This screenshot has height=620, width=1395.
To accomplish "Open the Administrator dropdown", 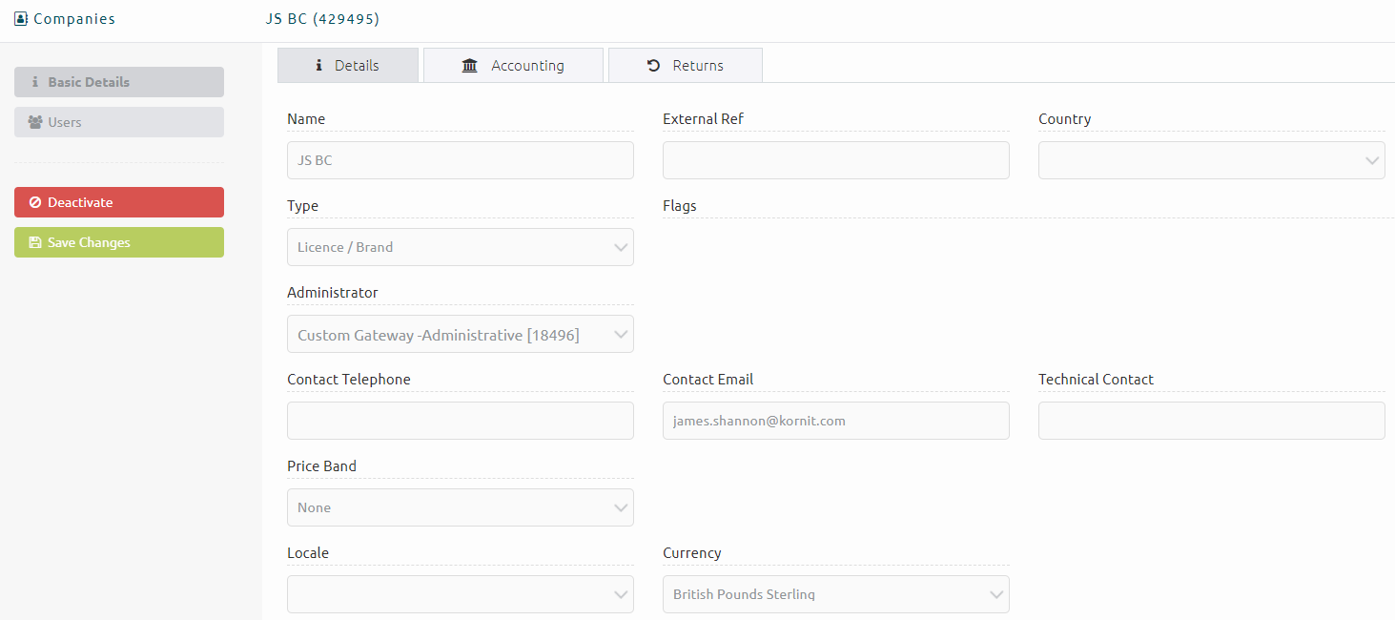I will click(x=461, y=334).
